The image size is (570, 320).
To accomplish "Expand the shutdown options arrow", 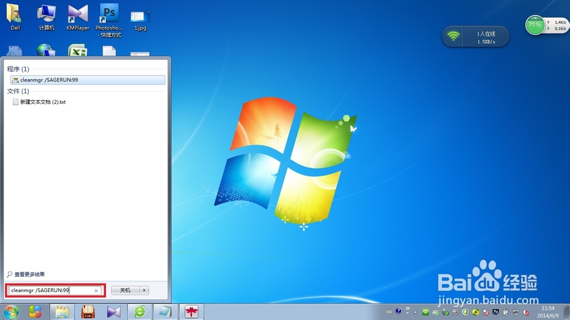I will coord(144,290).
